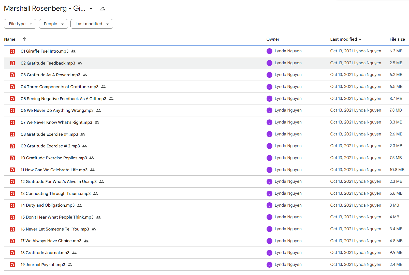Click shared icon next to 01 Giraffe Fuel Intro.mp3
The image size is (409, 275).
(73, 51)
